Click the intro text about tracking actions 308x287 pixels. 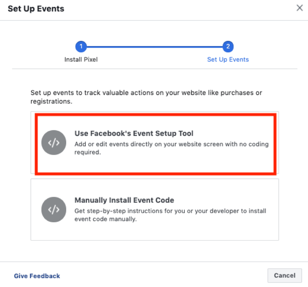146,97
